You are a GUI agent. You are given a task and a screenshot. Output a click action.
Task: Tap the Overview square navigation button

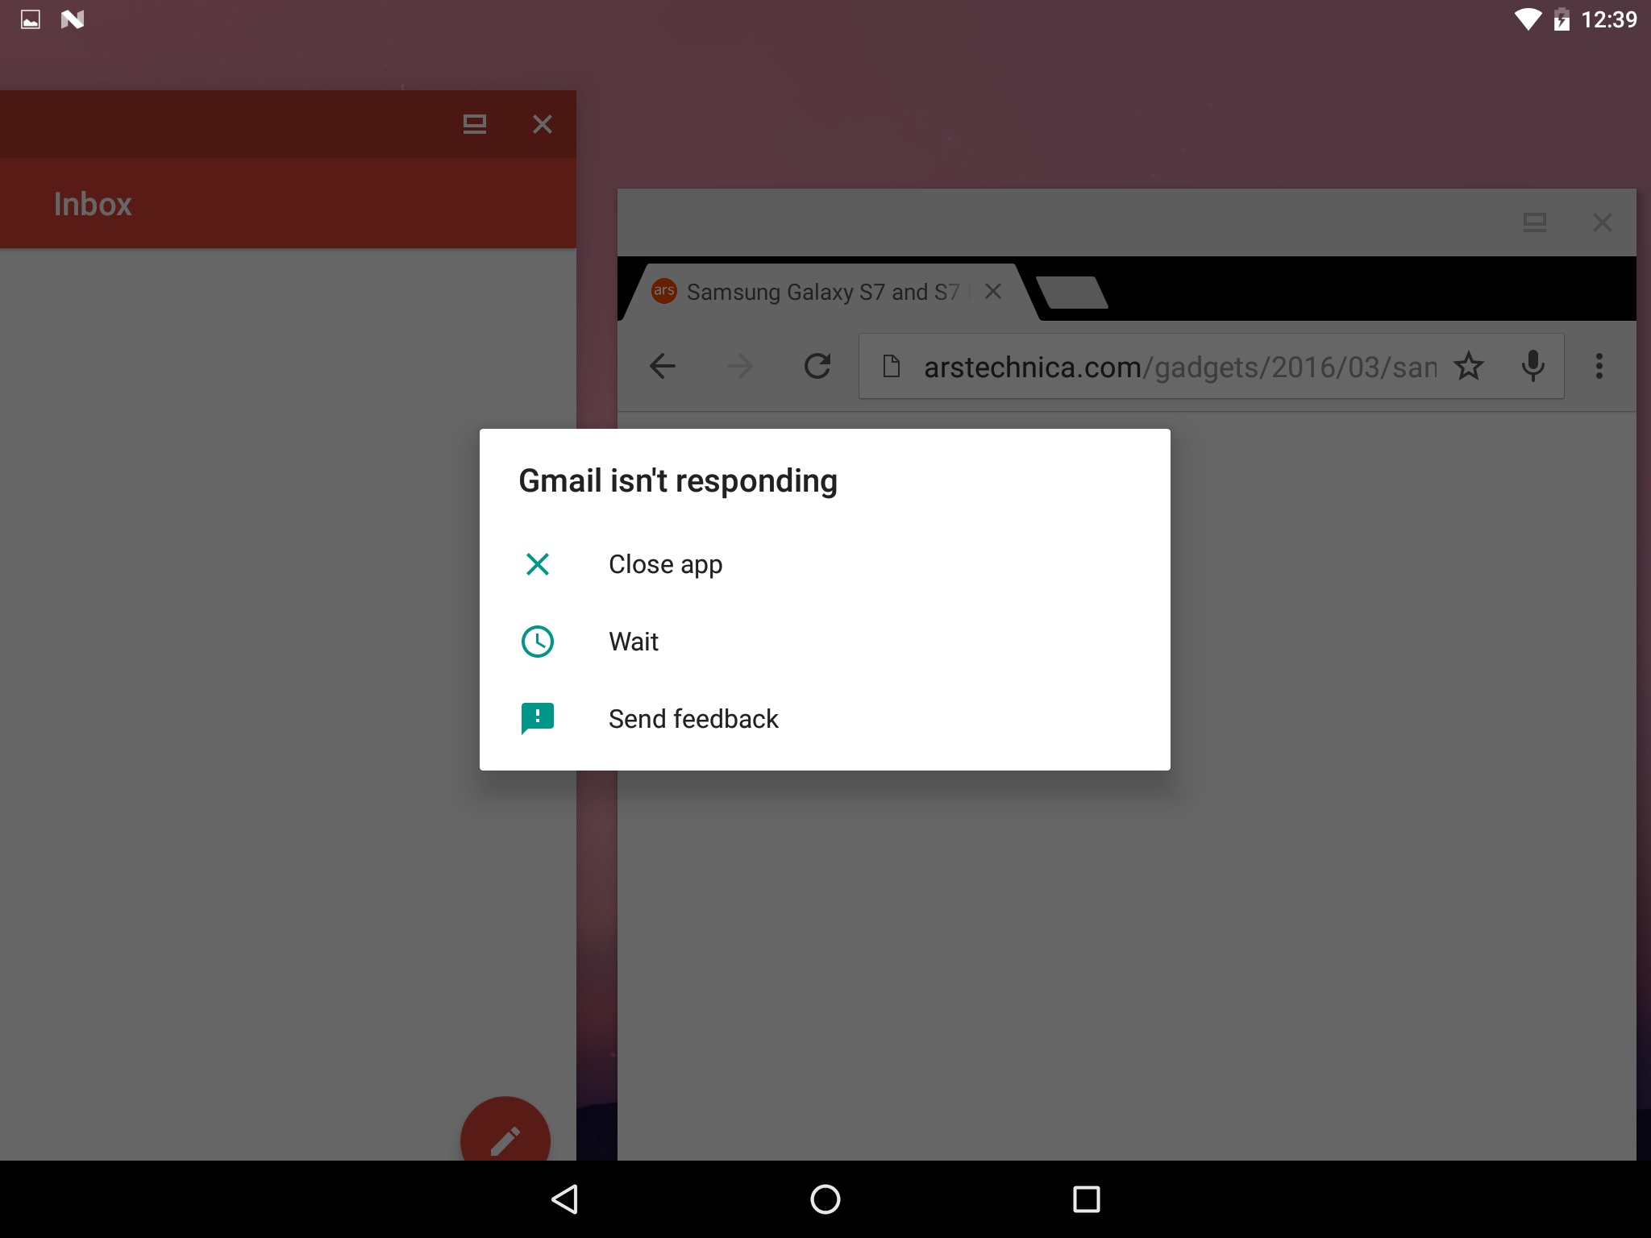click(x=1085, y=1199)
